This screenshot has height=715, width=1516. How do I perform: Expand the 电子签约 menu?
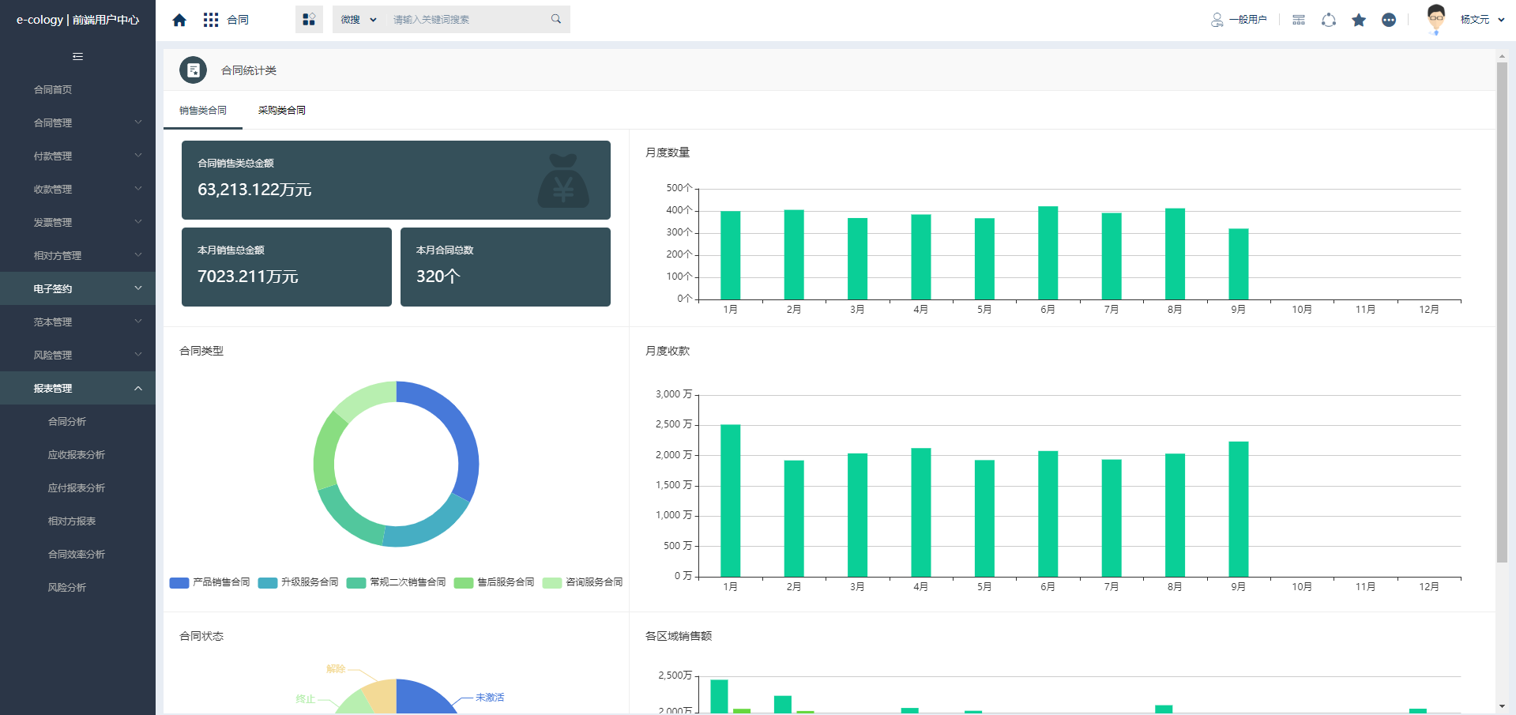(x=77, y=288)
